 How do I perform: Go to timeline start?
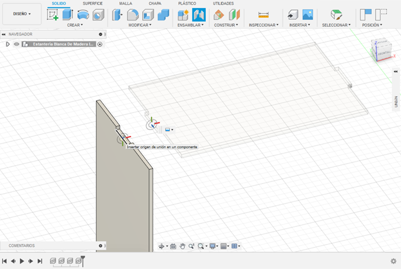pos(4,261)
